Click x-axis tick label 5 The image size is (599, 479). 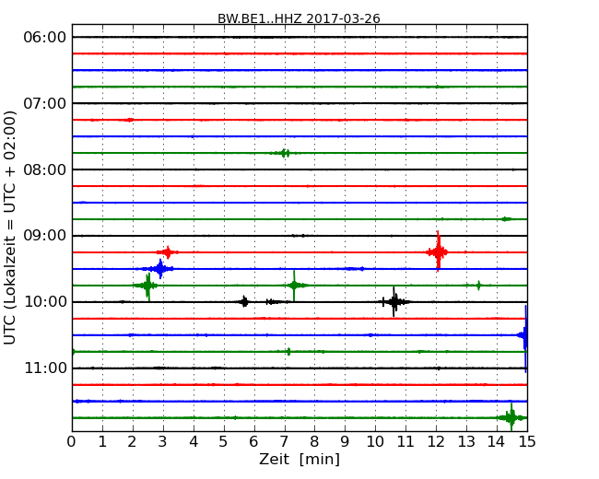click(223, 442)
